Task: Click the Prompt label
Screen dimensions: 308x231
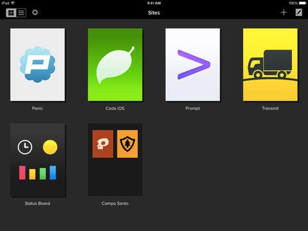Action: (193, 108)
